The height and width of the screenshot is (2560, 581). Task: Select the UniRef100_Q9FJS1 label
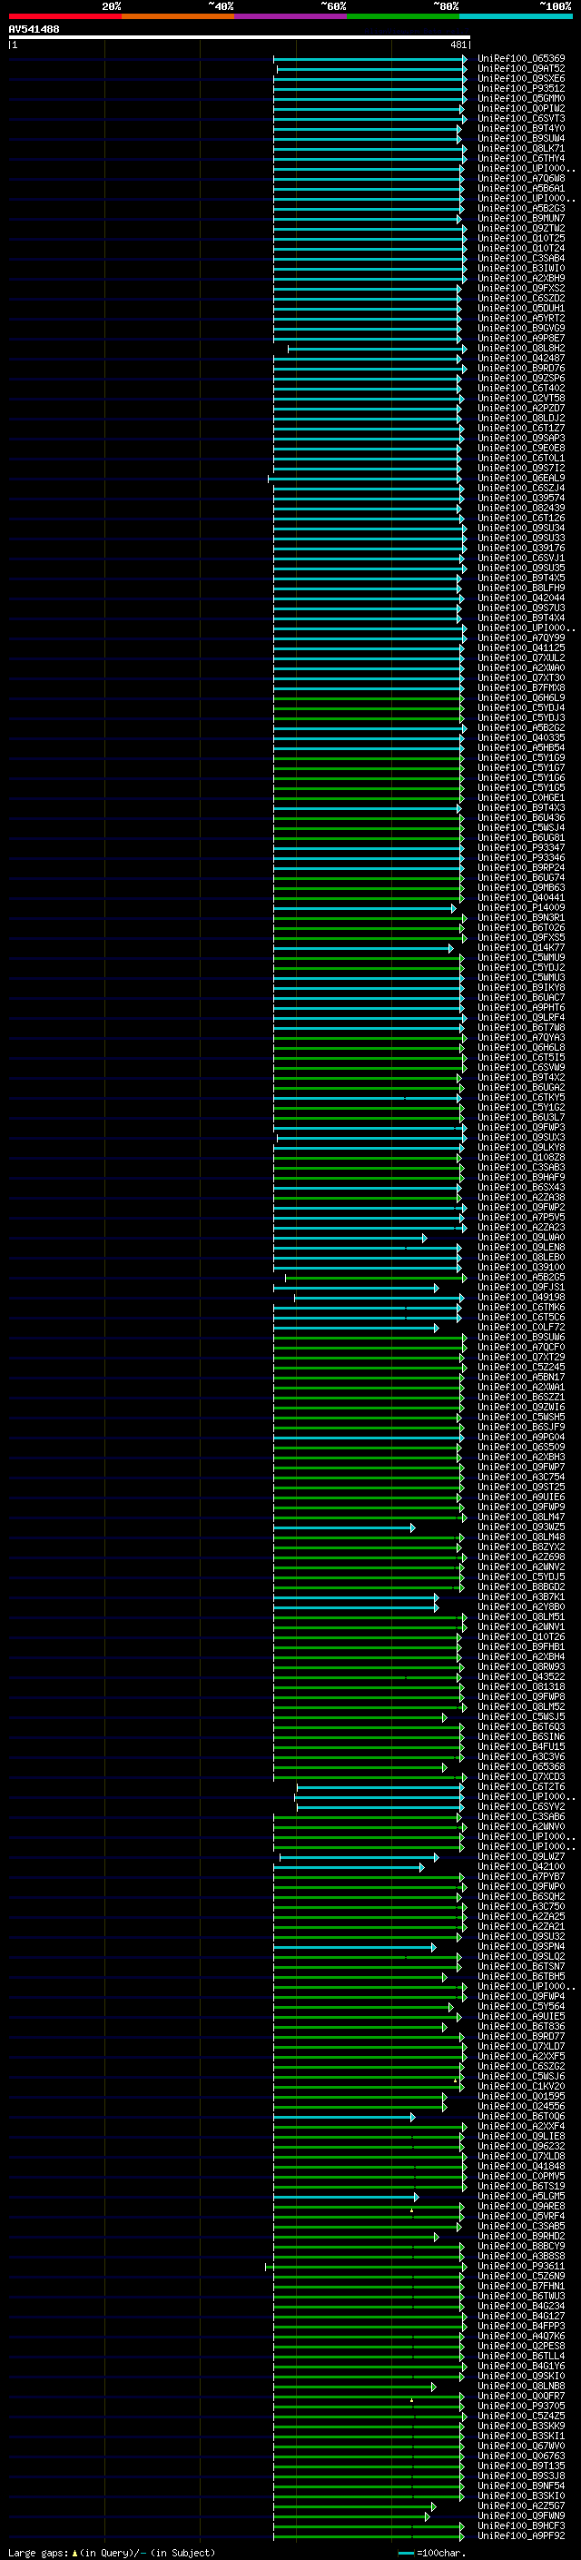coord(521,1288)
